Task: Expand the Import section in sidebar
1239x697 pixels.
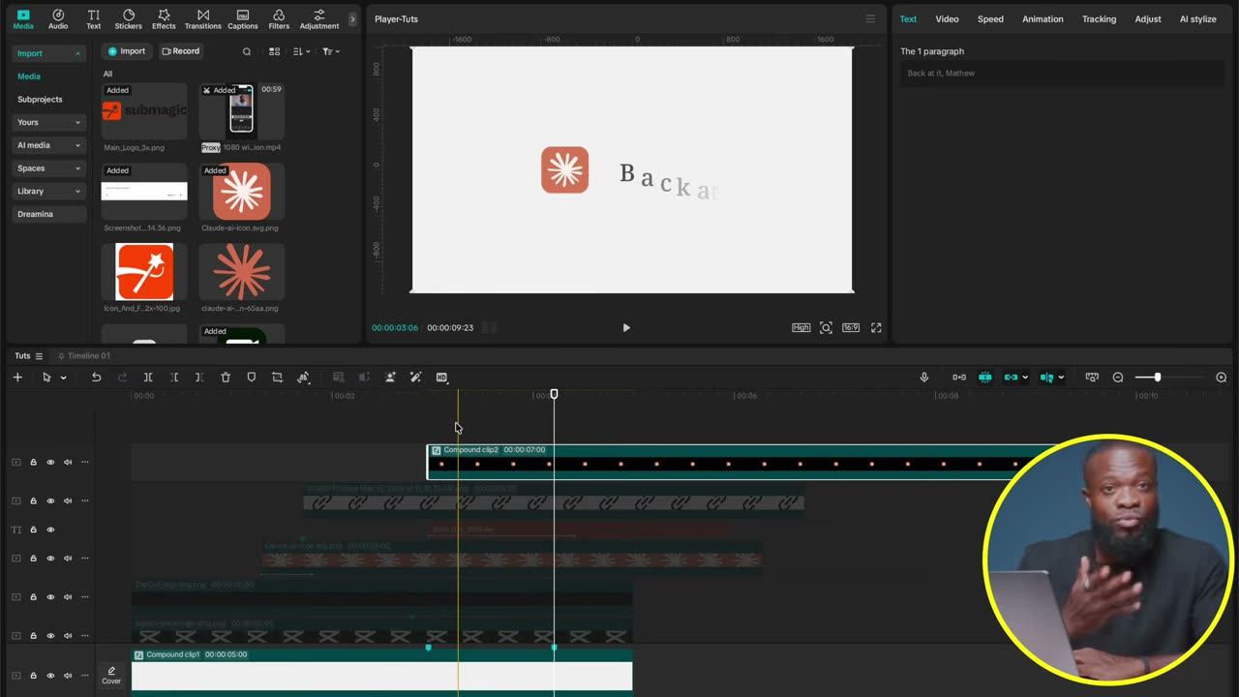Action: pyautogui.click(x=48, y=53)
